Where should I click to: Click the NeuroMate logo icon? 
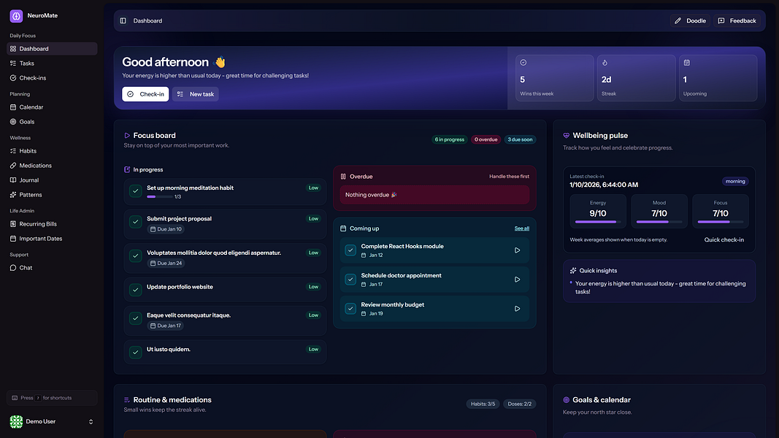16,16
